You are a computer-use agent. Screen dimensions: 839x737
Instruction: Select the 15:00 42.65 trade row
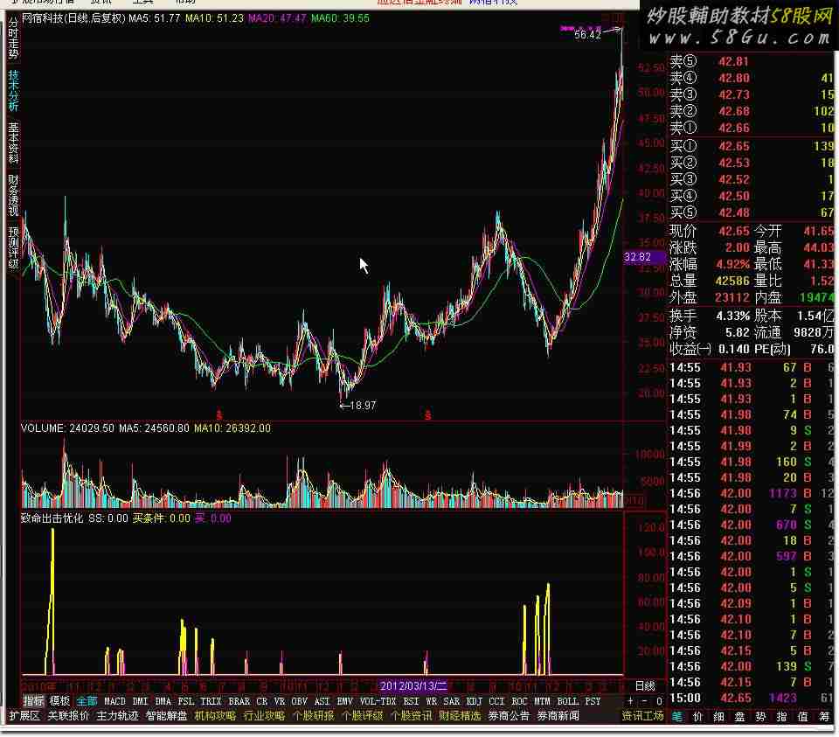click(752, 698)
